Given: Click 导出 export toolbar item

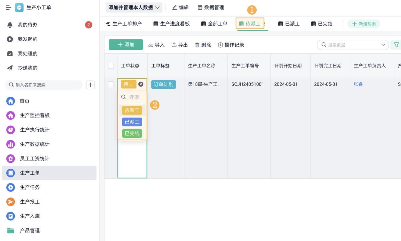Looking at the screenshot, I should 180,45.
